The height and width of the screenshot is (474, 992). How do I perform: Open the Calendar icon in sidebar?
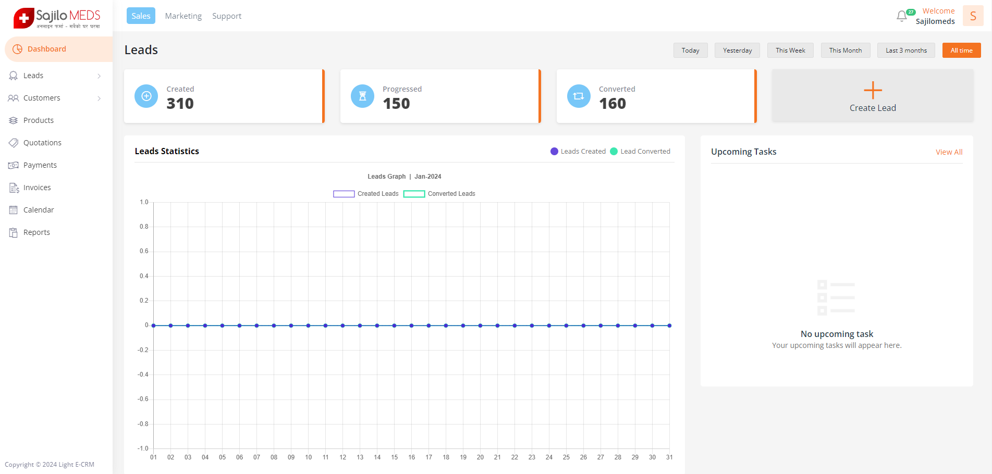tap(14, 210)
